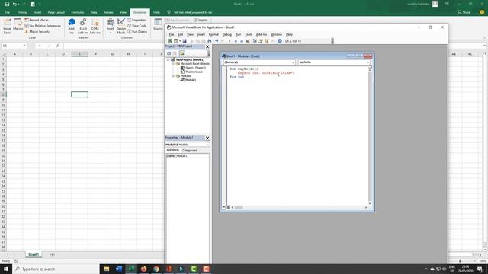488x274 pixels.
Task: Switch to the Page Layout tab
Action: coord(56,12)
